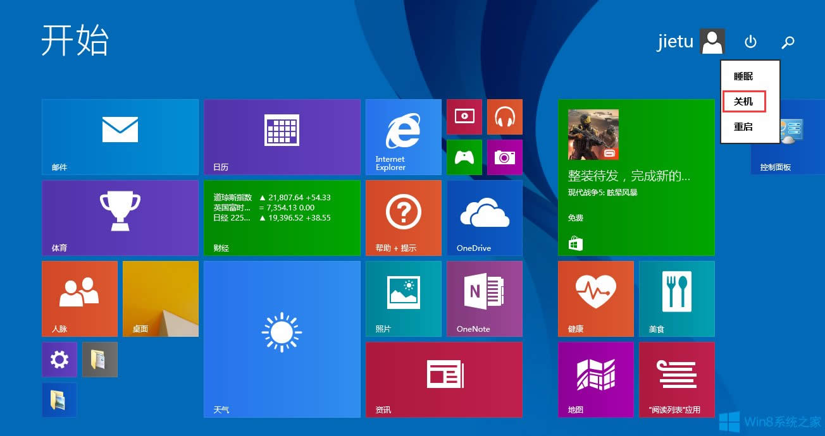
Task: Launch Internet Explorer from its tile
Action: click(403, 136)
